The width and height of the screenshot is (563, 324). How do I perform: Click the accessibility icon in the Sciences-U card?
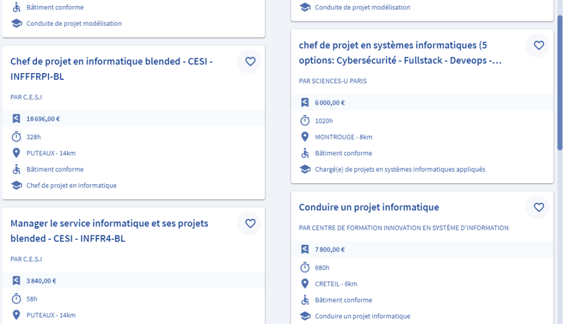point(305,153)
